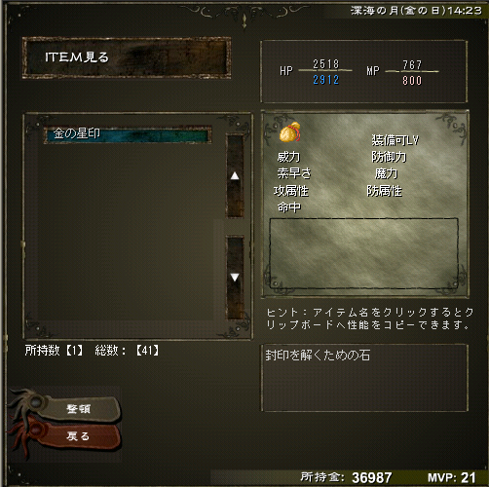Click the ITEM見る header banner

point(127,57)
